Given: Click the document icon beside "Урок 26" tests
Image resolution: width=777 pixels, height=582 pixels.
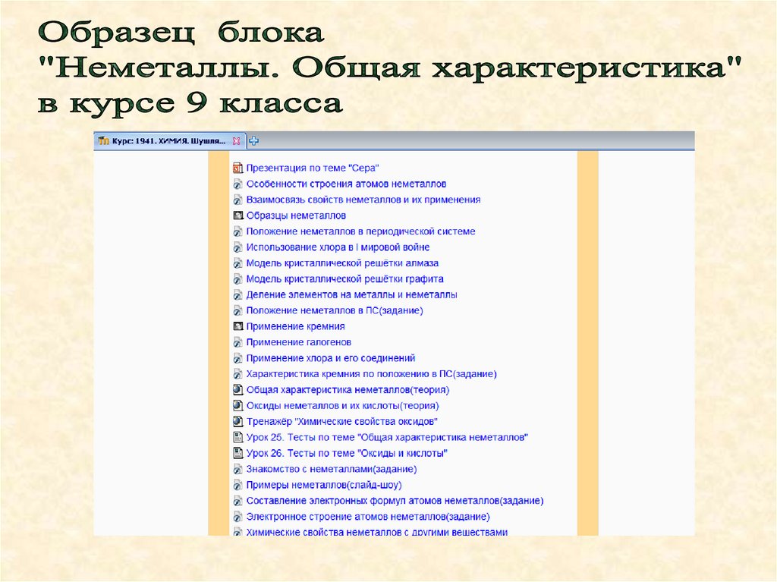Looking at the screenshot, I should coord(238,454).
